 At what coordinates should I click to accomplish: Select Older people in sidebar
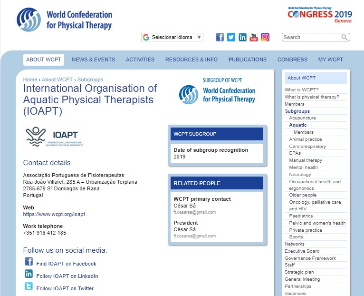(x=303, y=195)
